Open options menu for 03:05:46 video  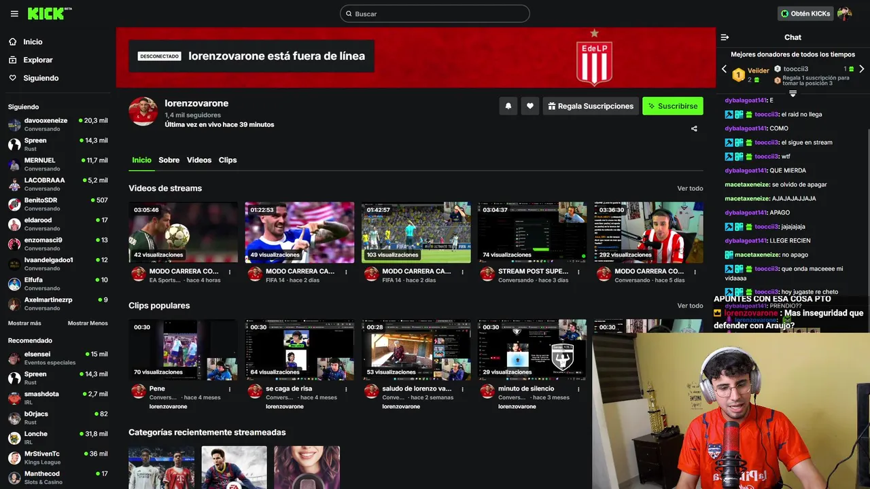coord(230,272)
